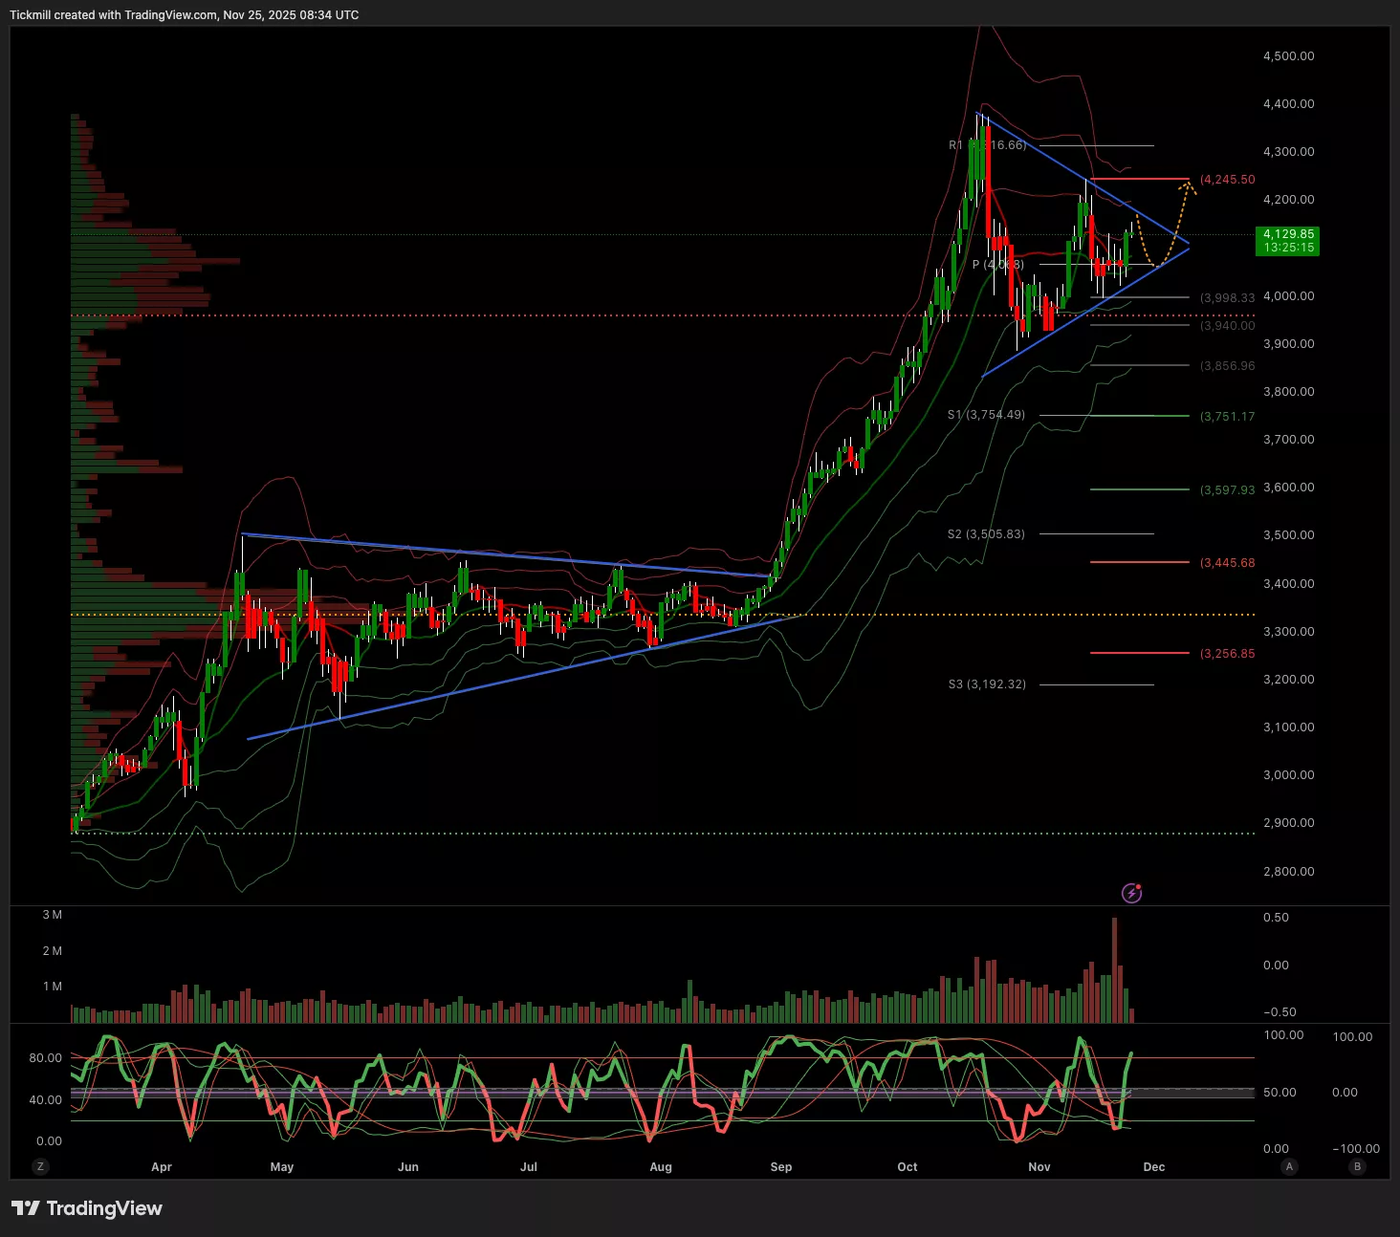Viewport: 1400px width, 1237px height.
Task: Click the green current price label 4,129.85
Action: click(x=1287, y=240)
